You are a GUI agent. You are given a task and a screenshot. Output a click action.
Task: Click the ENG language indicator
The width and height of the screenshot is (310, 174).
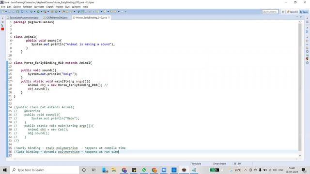pyautogui.click(x=281, y=170)
